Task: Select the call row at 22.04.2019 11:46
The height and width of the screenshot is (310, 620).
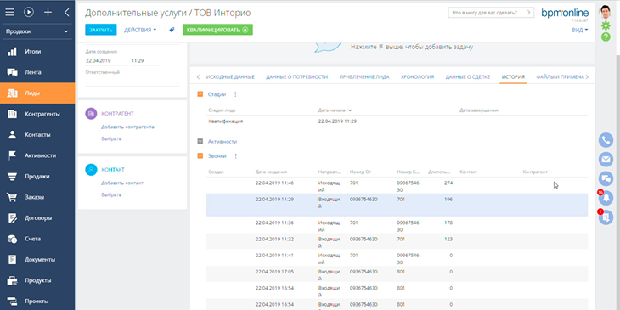Action: pyautogui.click(x=397, y=185)
